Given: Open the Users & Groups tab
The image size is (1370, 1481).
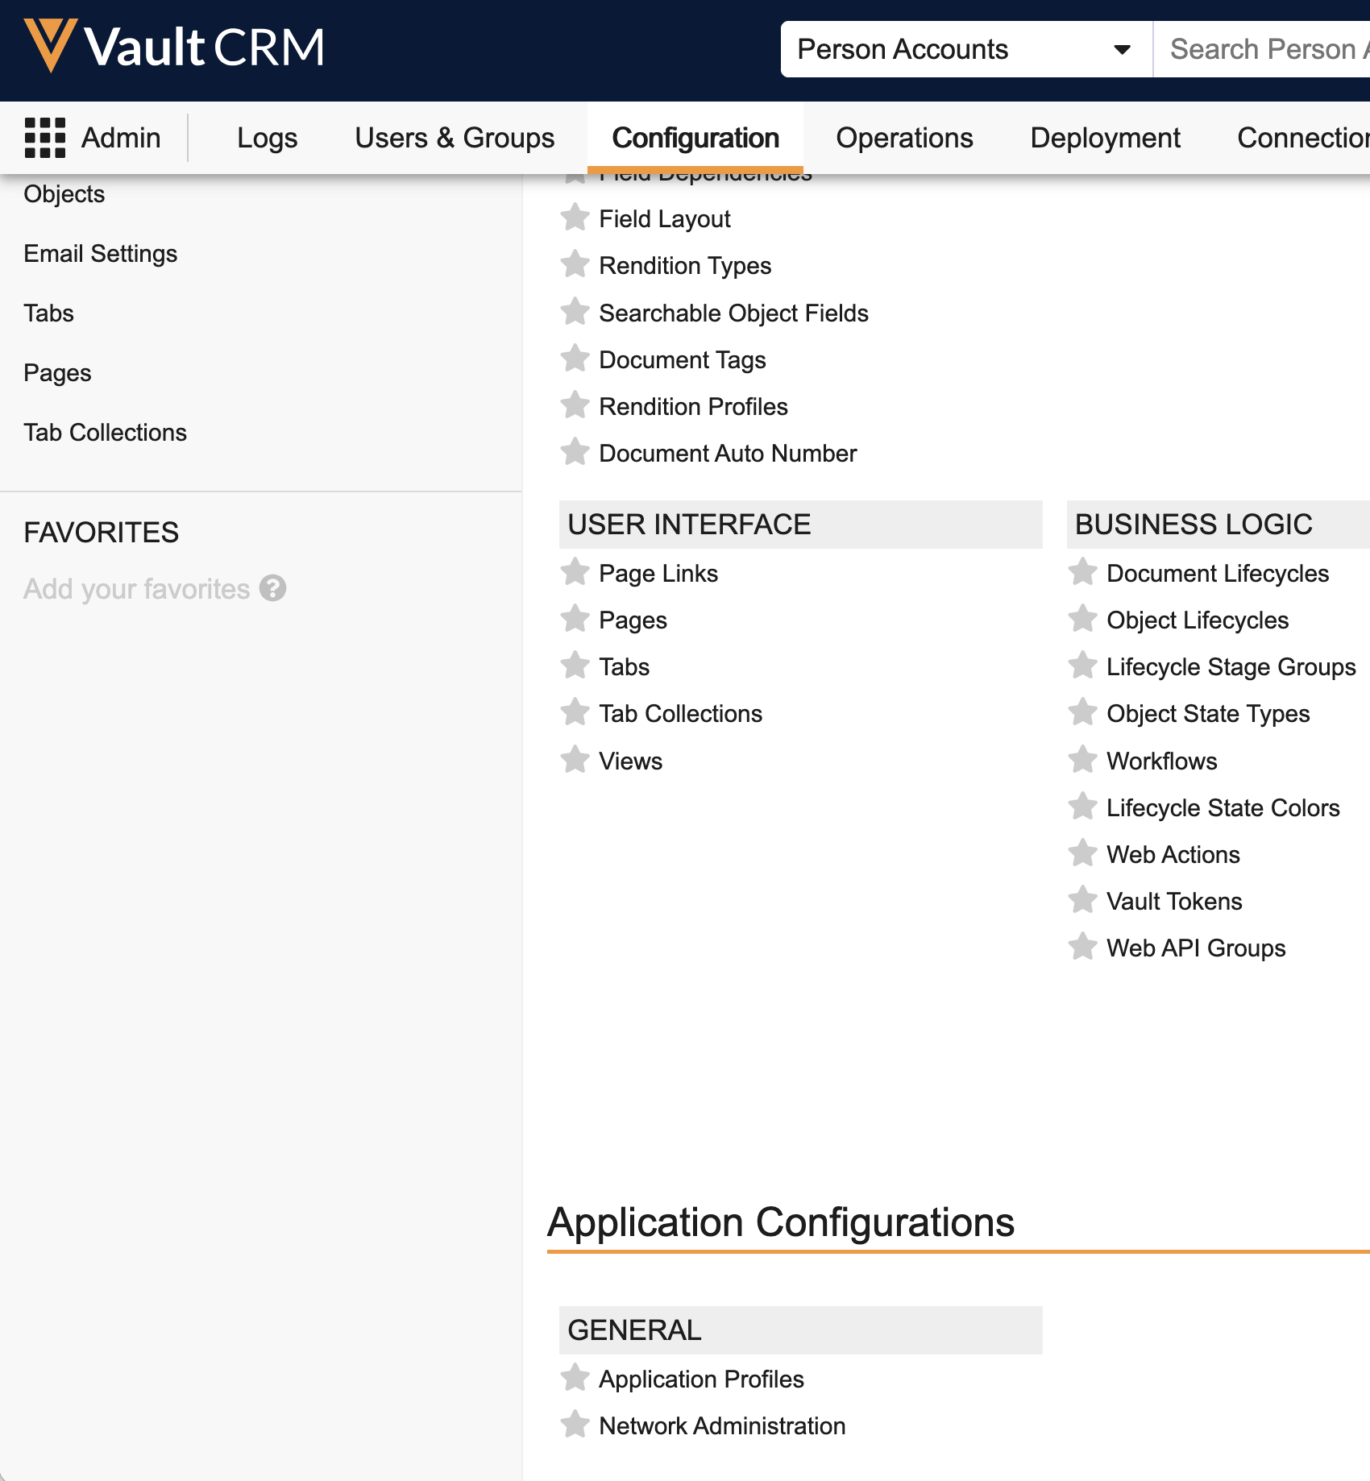Looking at the screenshot, I should click(x=455, y=138).
